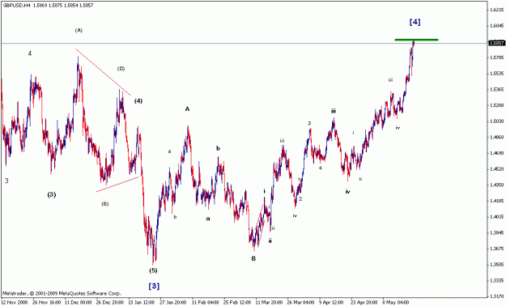Click the 1.5365 price axis value
The image size is (506, 306).
[x=497, y=89]
